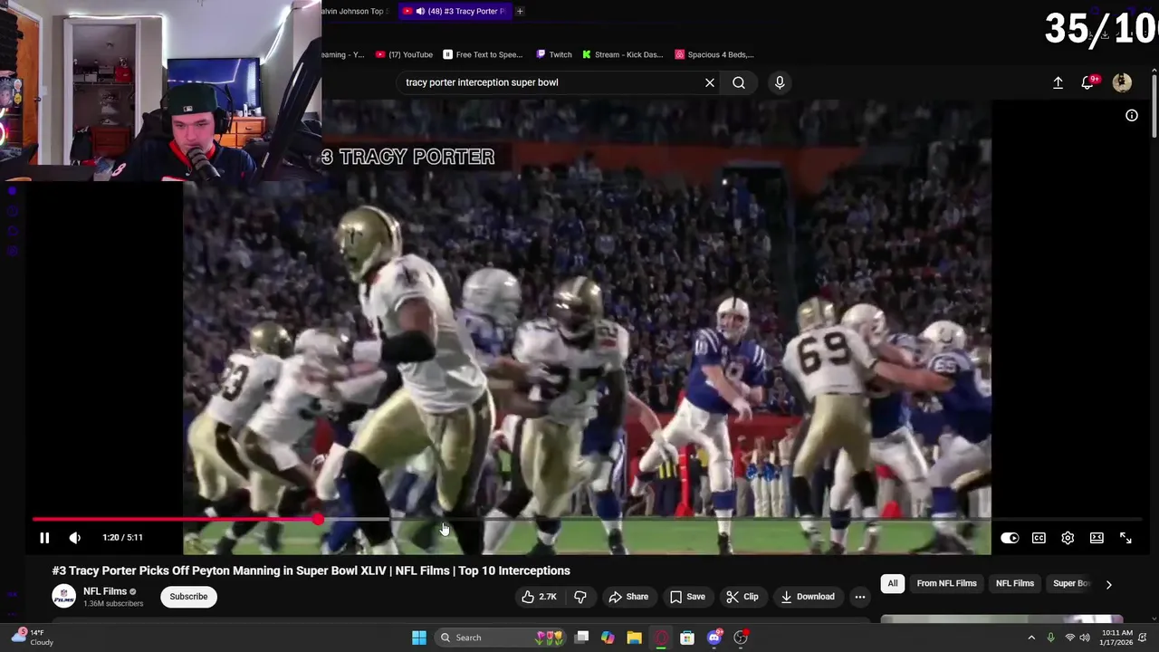Open Discord from taskbar
Screen dimensions: 1159x652
pos(714,638)
